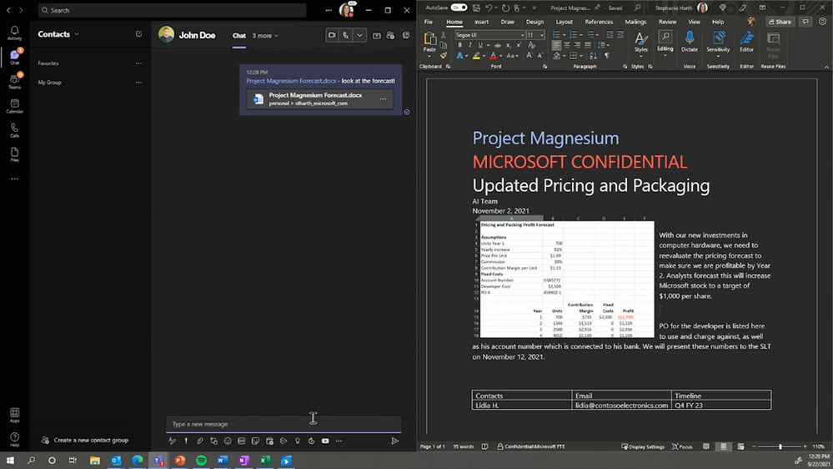Center align text in Word
This screenshot has width=833, height=469.
[567, 45]
